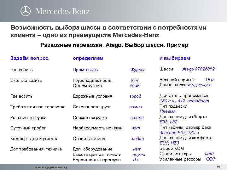Select the row label 'Требования при перевозке'
Screen dimensions: 227x170
(38, 107)
